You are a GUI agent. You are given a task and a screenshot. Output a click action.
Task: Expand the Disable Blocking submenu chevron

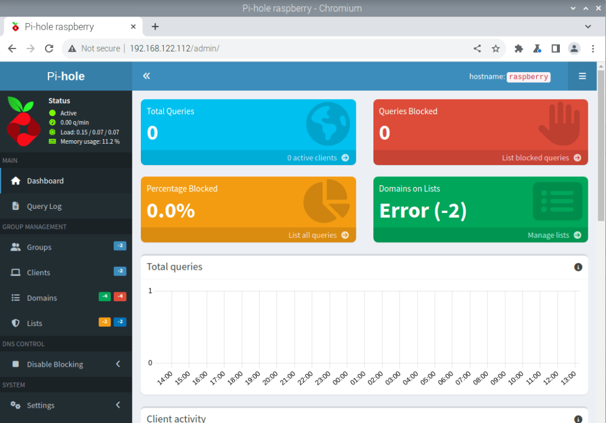point(118,364)
